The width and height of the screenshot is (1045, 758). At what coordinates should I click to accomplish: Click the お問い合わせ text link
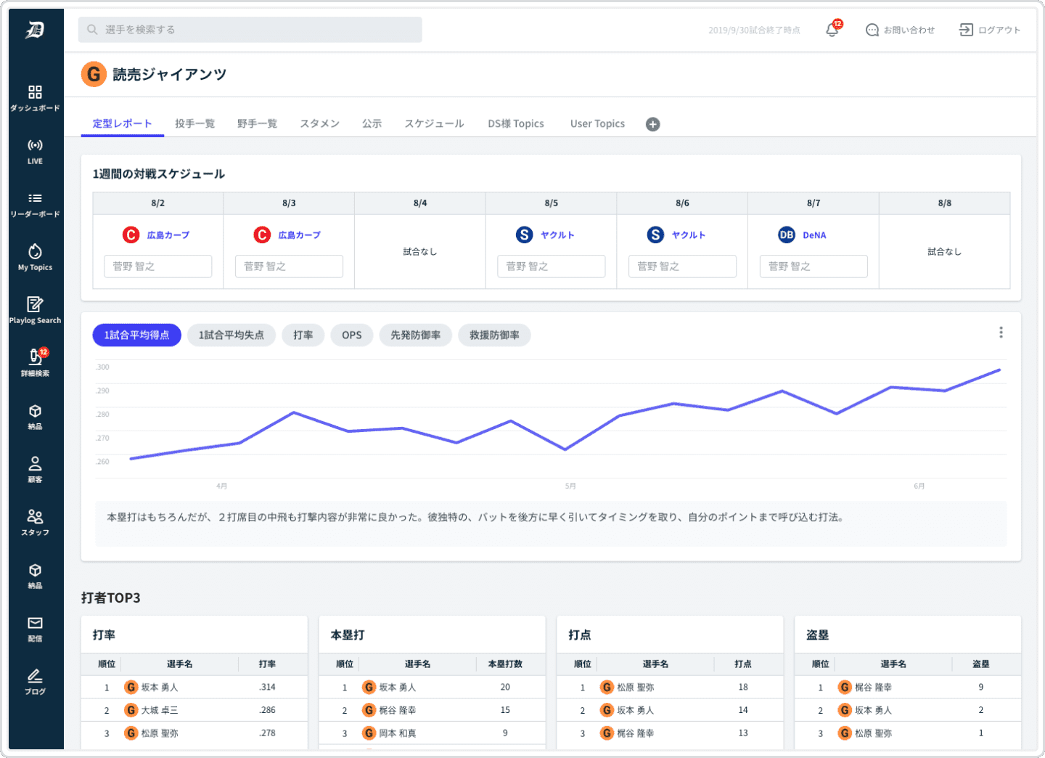909,30
